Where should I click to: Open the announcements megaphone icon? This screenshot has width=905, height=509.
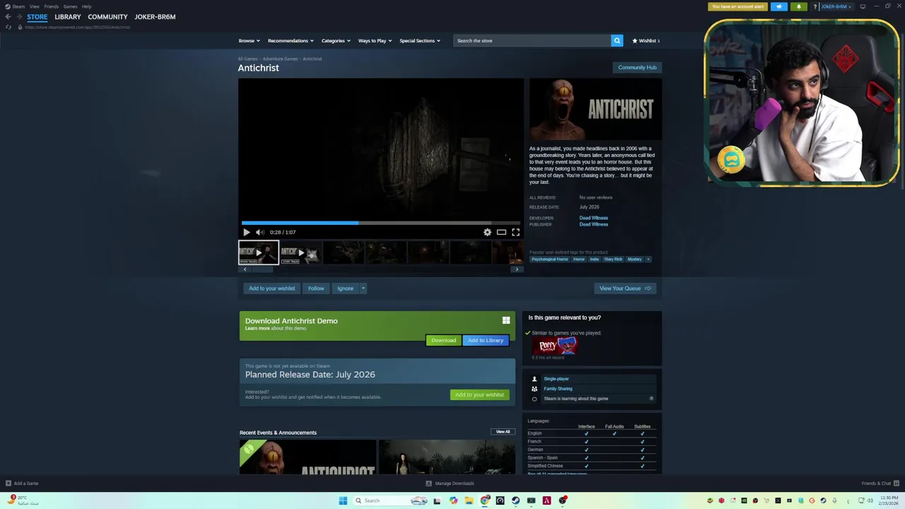[x=779, y=6]
